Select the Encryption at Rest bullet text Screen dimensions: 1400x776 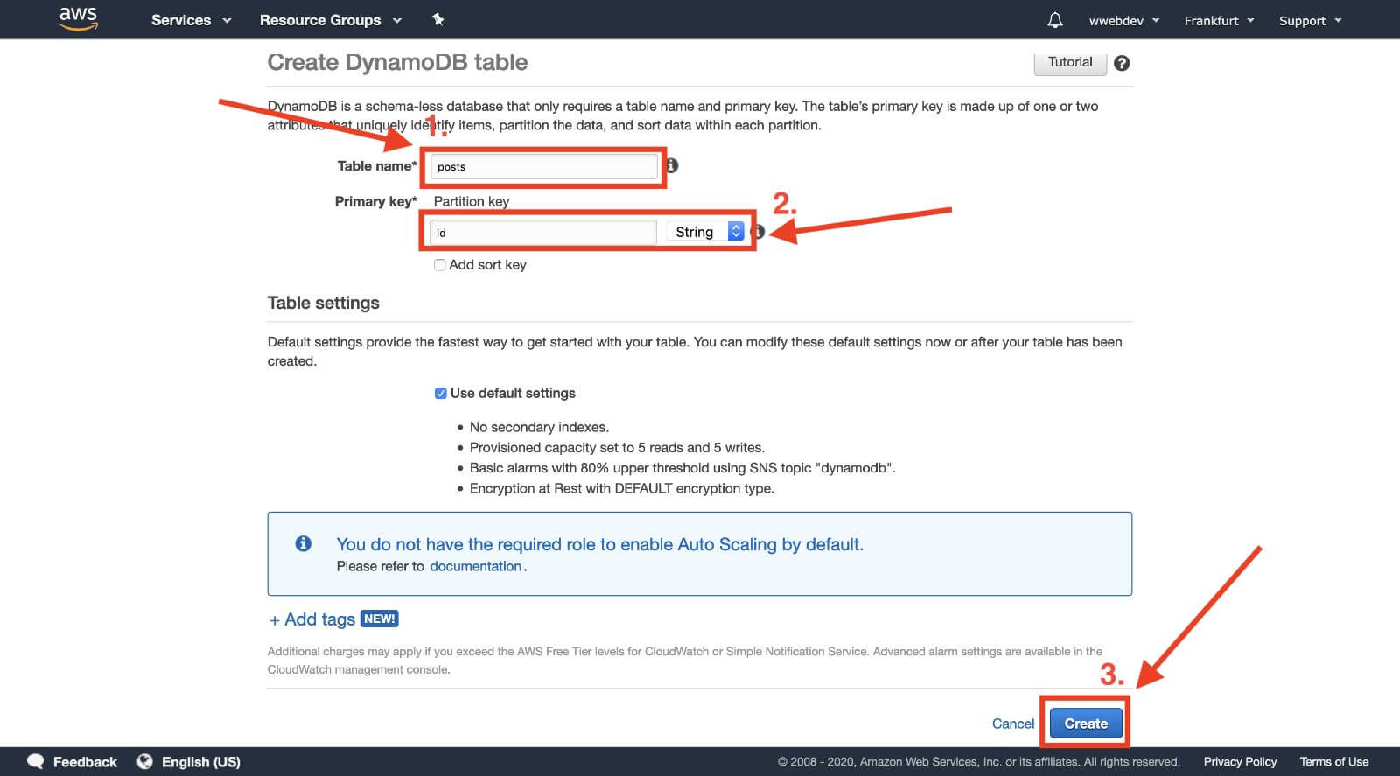621,488
